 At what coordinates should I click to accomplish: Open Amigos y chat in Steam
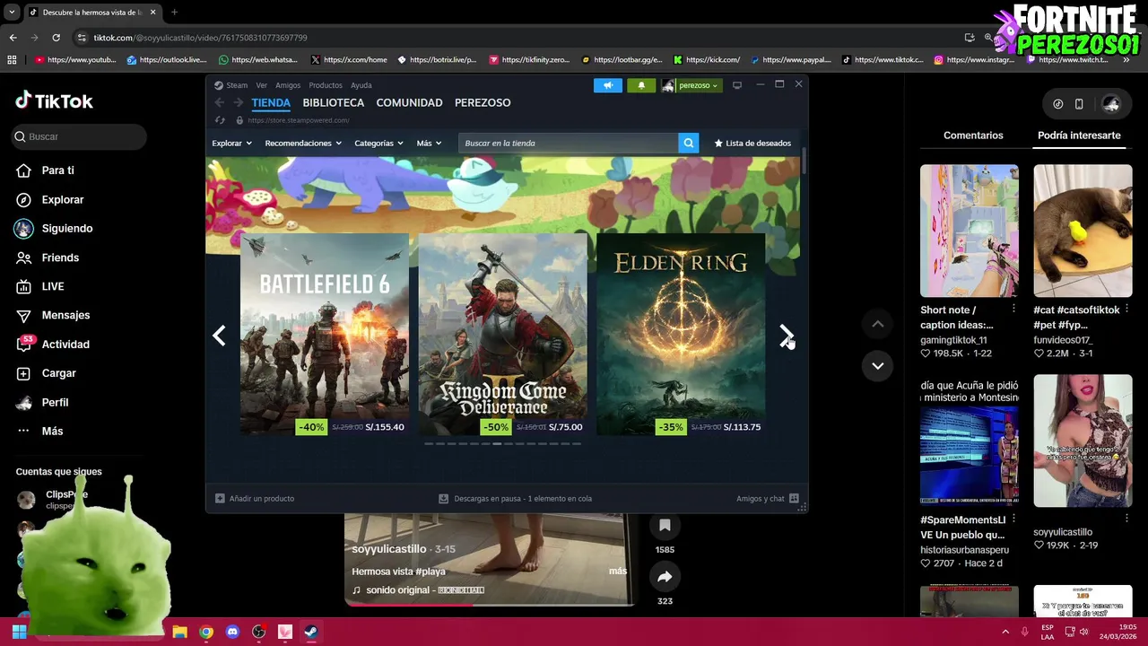click(767, 498)
